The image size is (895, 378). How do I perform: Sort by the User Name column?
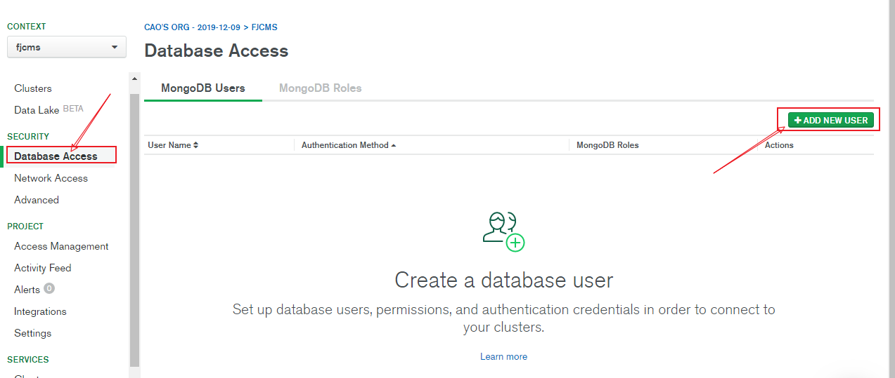point(173,145)
